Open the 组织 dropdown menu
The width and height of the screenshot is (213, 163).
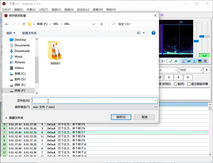(11, 33)
